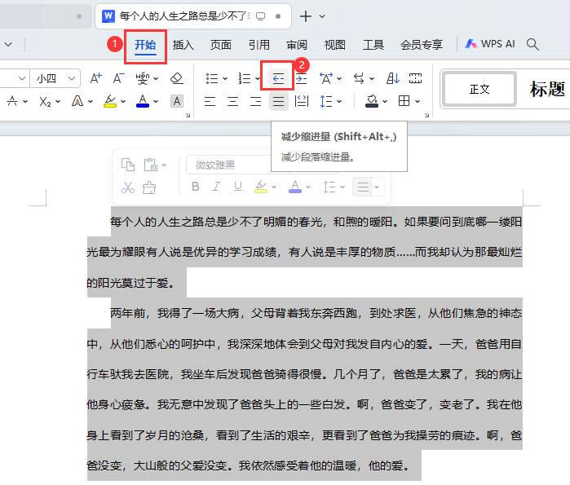Viewport: 570px width, 485px height.
Task: Apply highlight color in floating toolbar
Action: 261,187
